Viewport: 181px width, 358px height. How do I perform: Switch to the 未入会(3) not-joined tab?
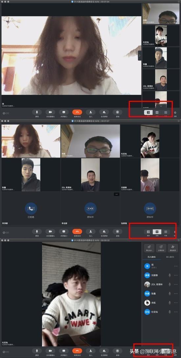click(170, 257)
